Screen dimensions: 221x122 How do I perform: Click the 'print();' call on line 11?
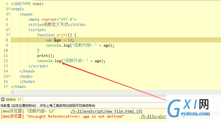46,56
